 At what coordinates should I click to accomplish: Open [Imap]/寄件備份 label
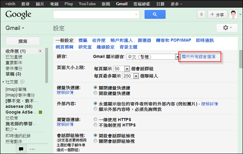click(x=20, y=95)
